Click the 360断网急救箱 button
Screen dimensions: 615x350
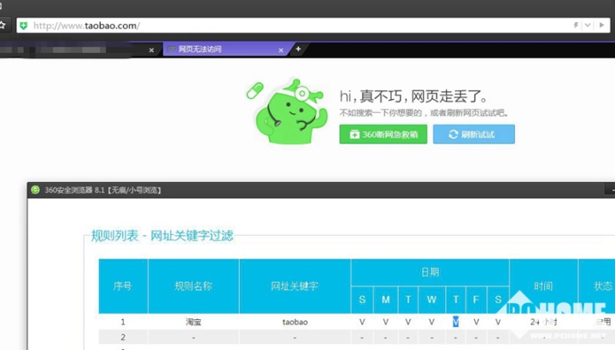coord(384,134)
